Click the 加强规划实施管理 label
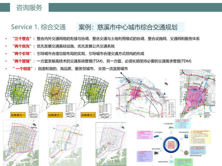 [x=163, y=162]
